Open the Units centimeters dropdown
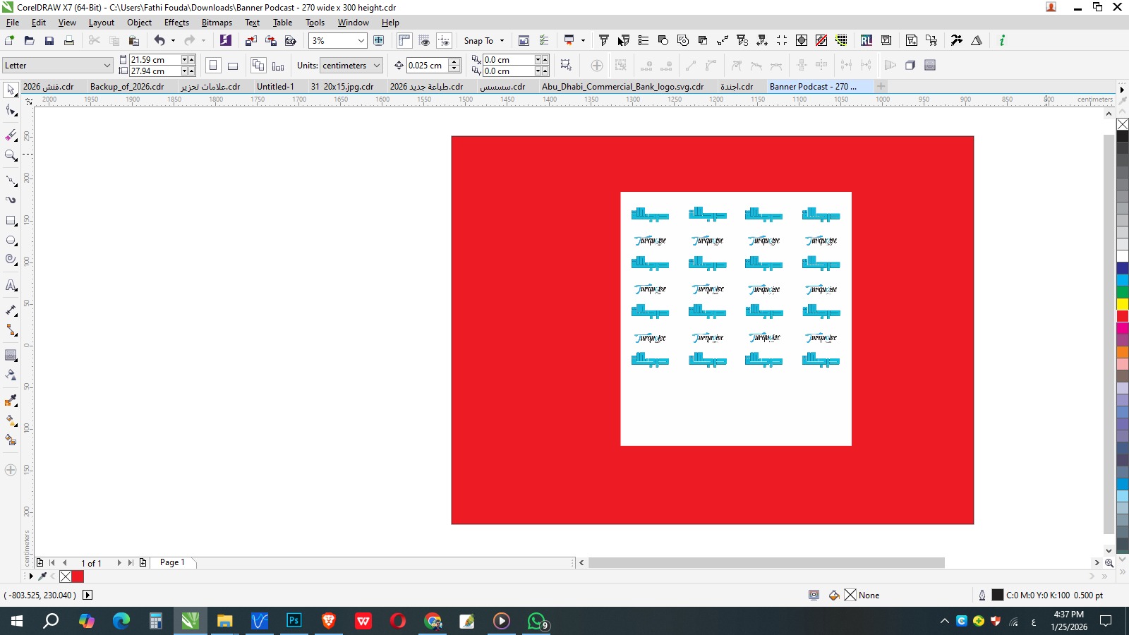This screenshot has width=1129, height=635. [x=377, y=66]
